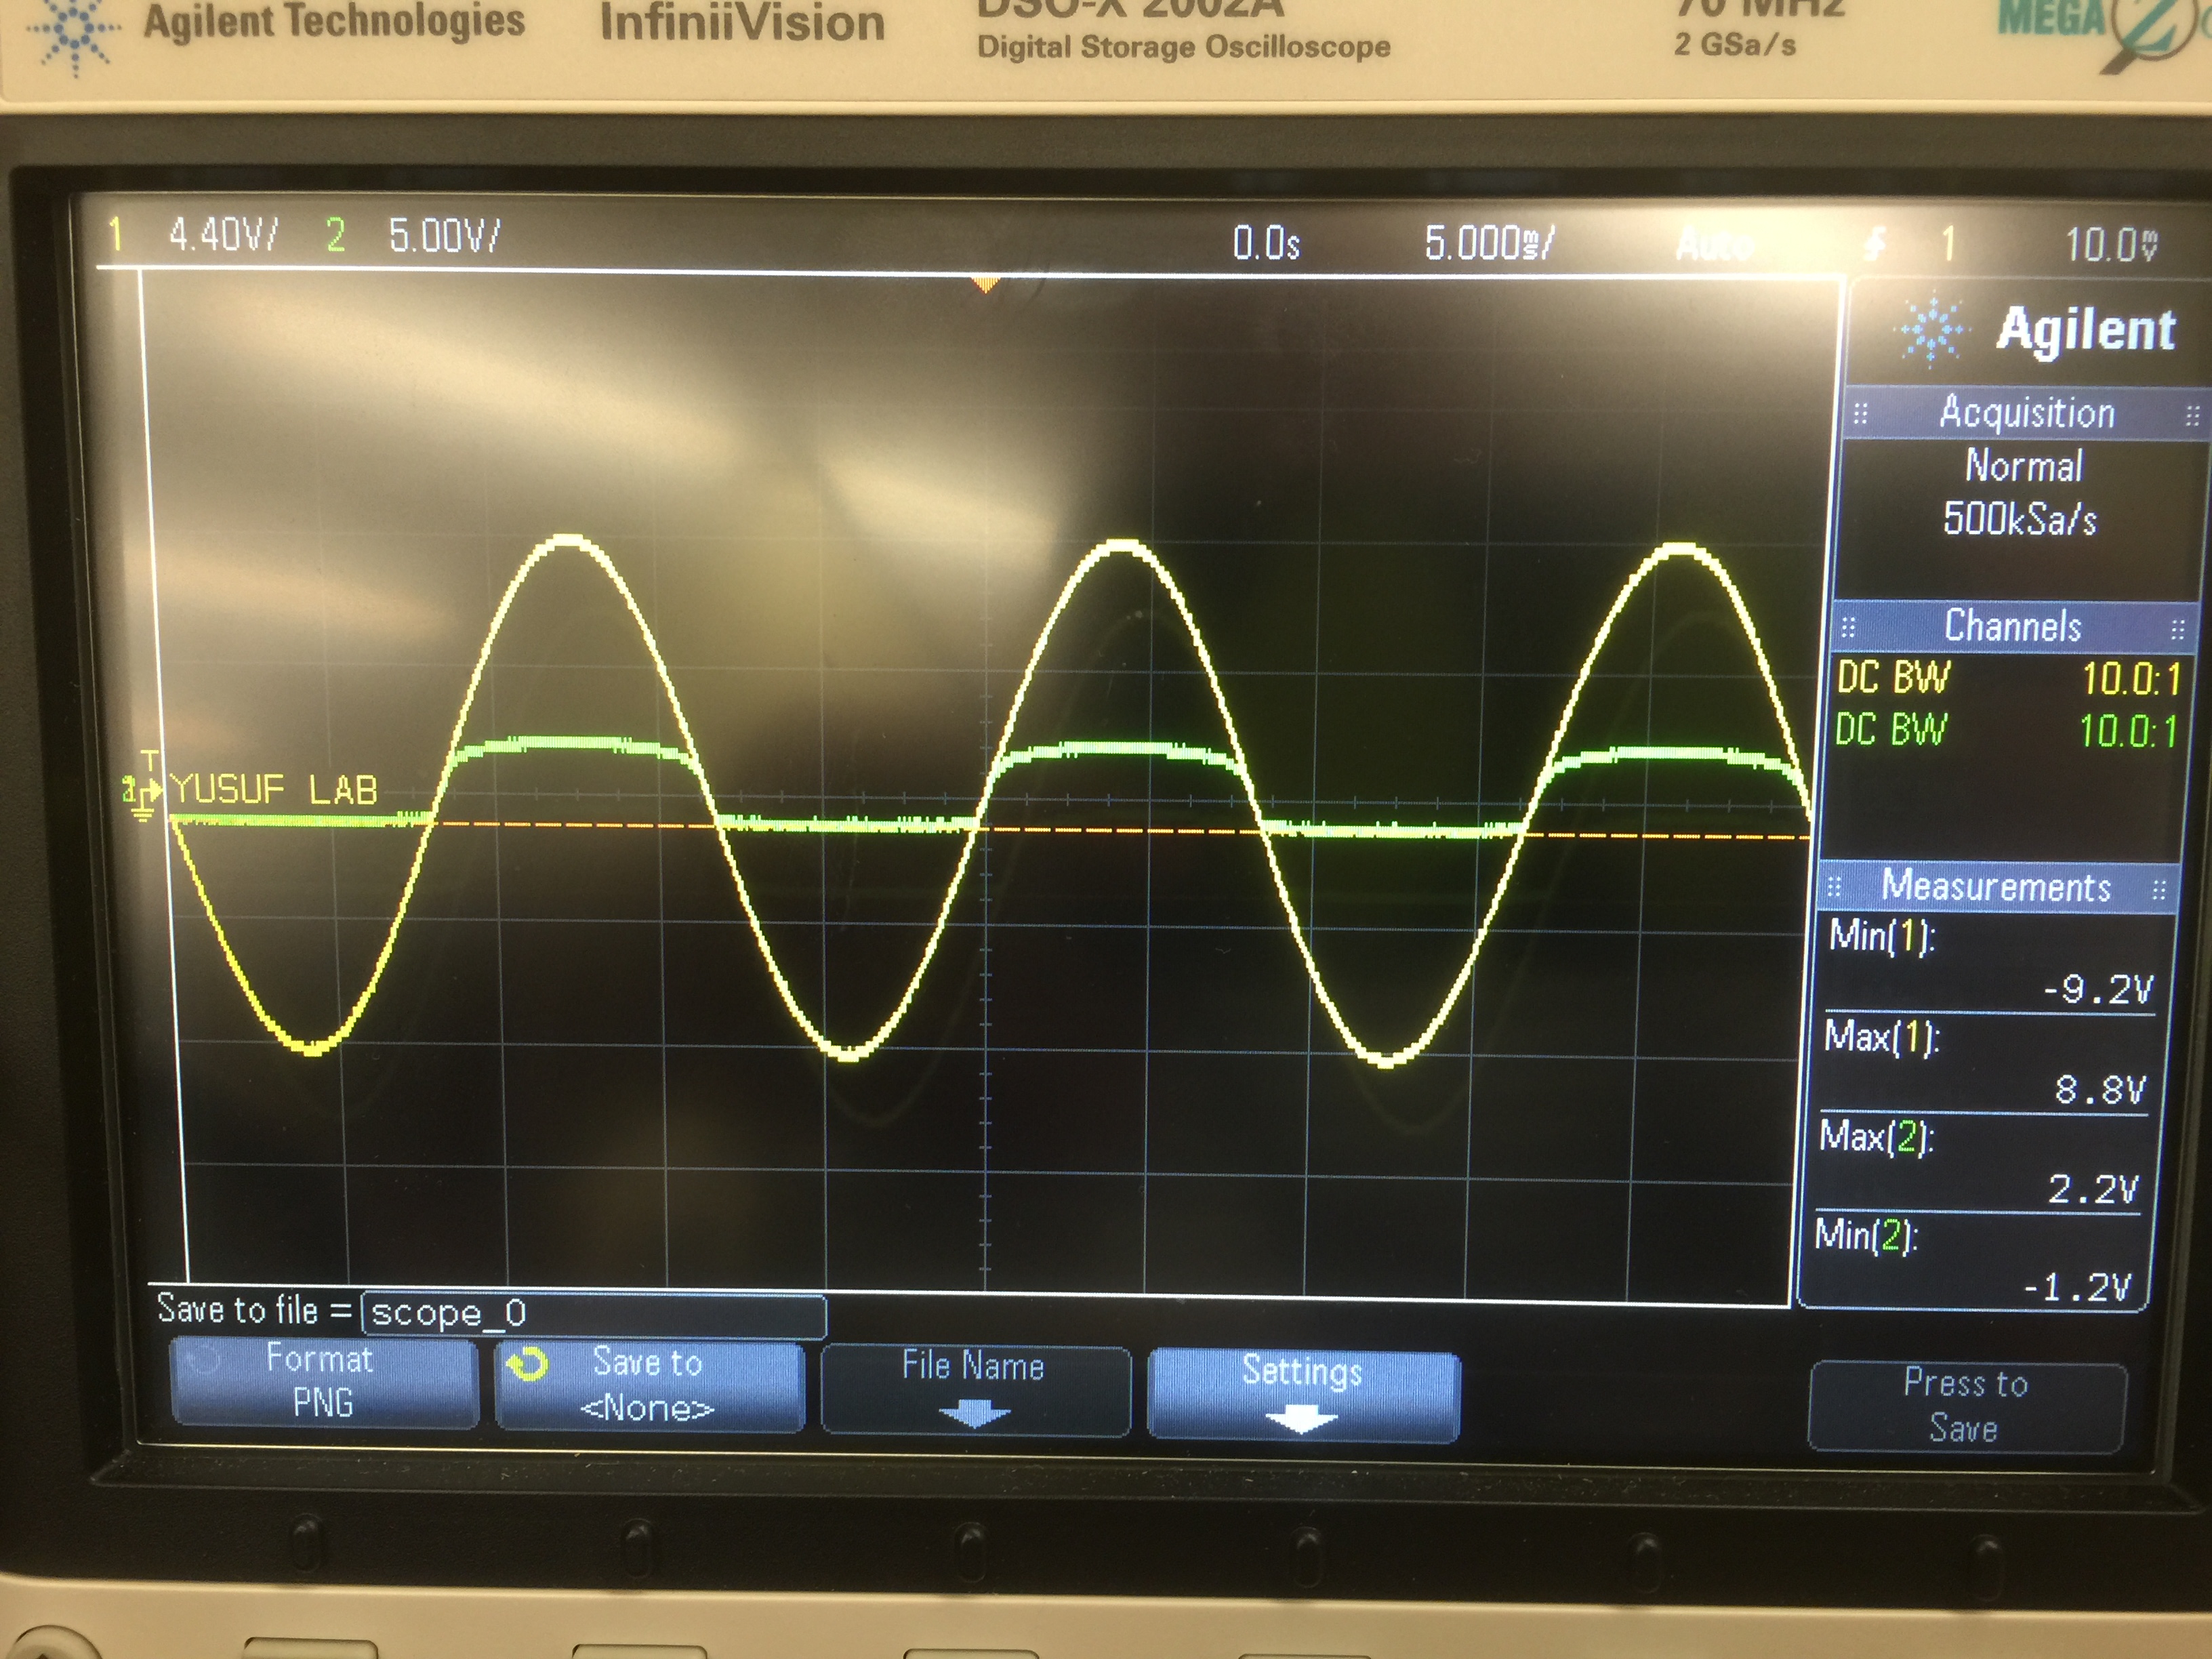Select the trigger edge slope icon
This screenshot has width=2212, height=1659.
pos(1875,243)
